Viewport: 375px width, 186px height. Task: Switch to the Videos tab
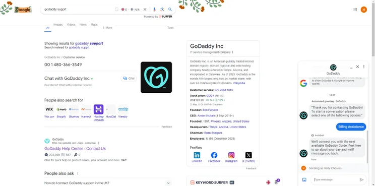[x=71, y=24]
